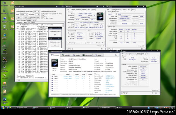Click the Kingston manufacturer field in CPU-Z SPD
Image resolution: width=176 pixels, height=115 pixels.
coord(124,20)
